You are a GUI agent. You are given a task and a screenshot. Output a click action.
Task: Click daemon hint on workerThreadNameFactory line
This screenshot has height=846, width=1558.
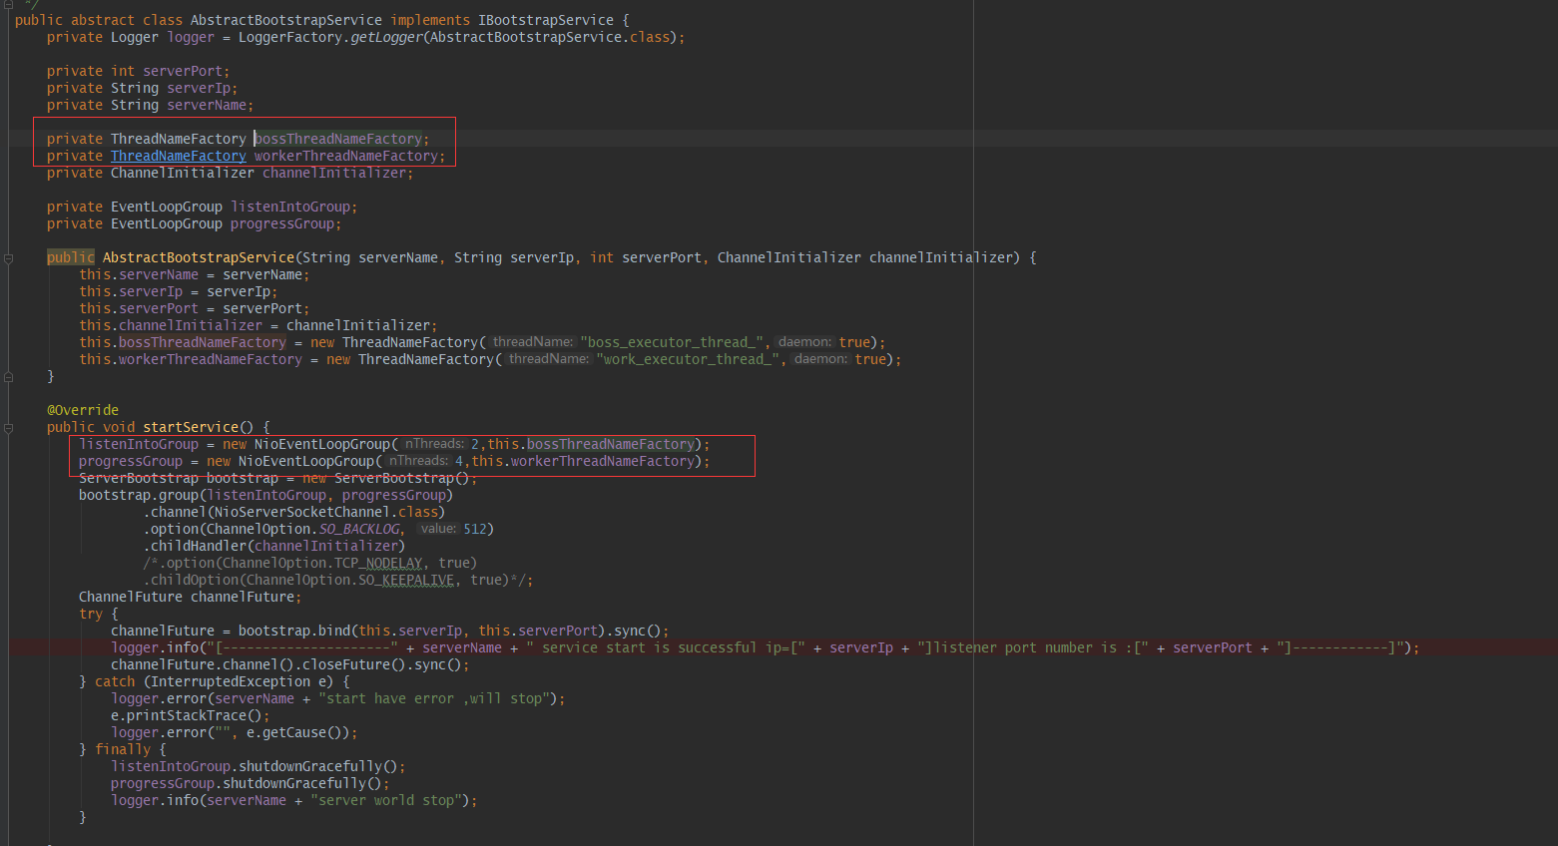tap(820, 359)
